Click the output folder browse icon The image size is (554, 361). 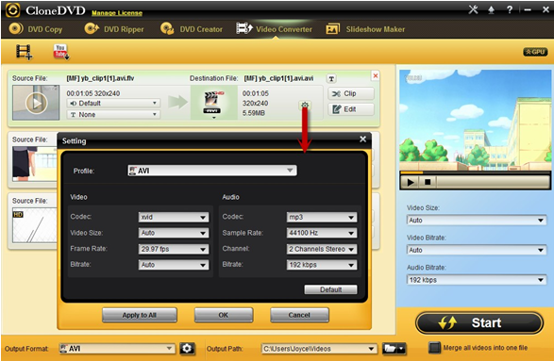394,349
